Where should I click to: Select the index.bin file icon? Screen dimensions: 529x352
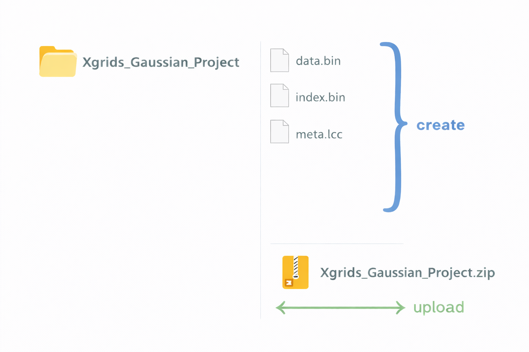(x=279, y=96)
